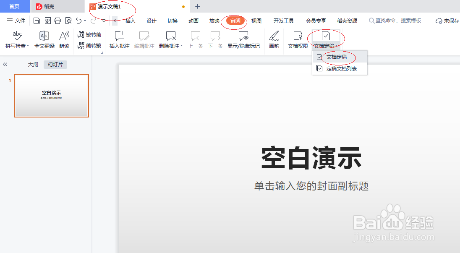This screenshot has height=253, width=460.
Task: Convert with 简转繁 button
Action: pyautogui.click(x=89, y=45)
